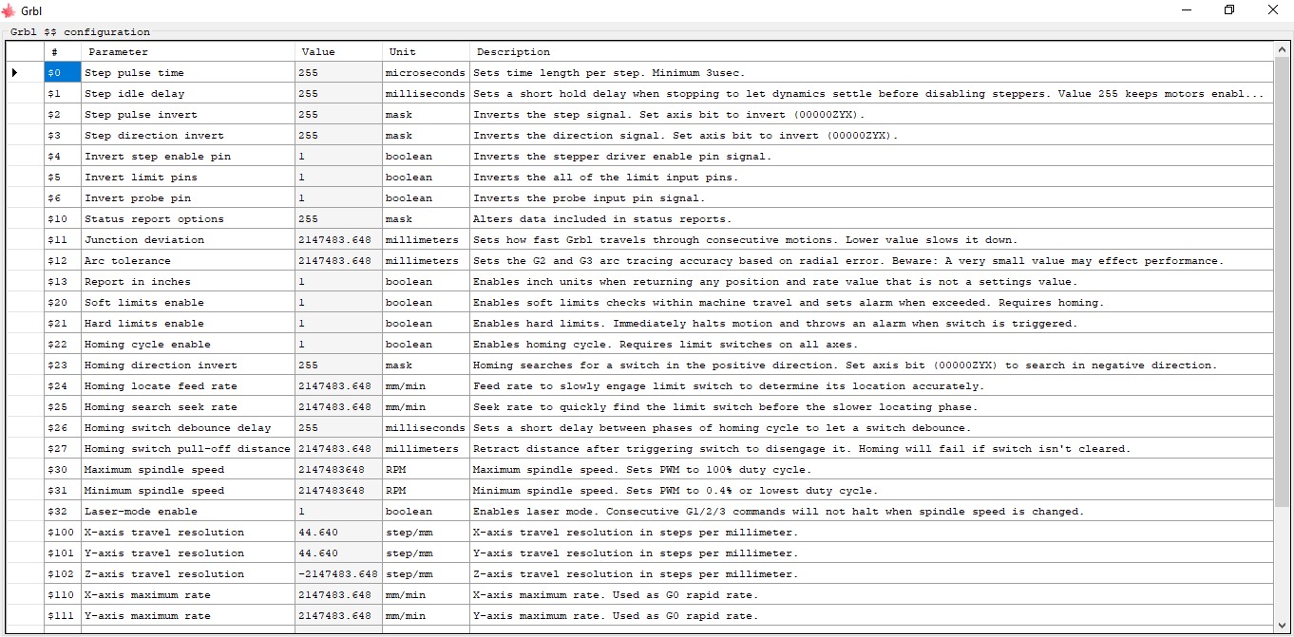Sort by the Value column header
Image resolution: width=1294 pixels, height=637 pixels.
[x=338, y=51]
